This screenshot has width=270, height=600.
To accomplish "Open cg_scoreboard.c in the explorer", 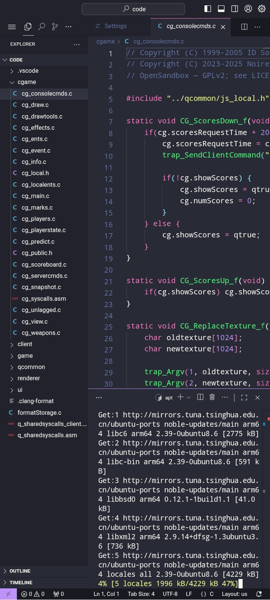I will (44, 265).
